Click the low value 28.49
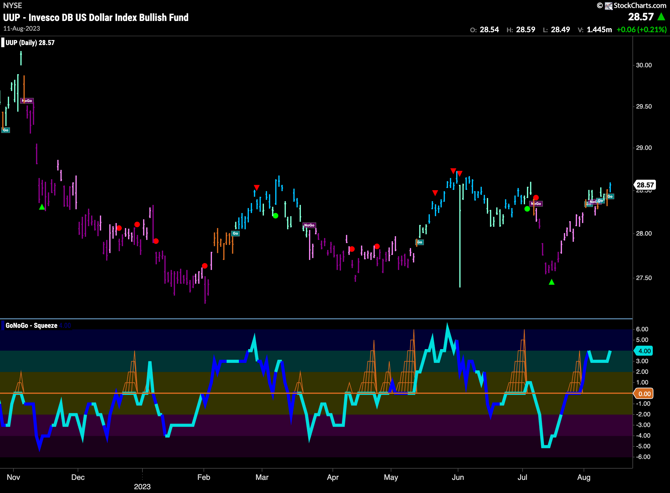This screenshot has width=670, height=493. click(560, 30)
